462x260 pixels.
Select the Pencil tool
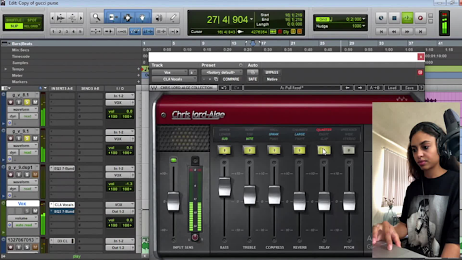pos(173,18)
